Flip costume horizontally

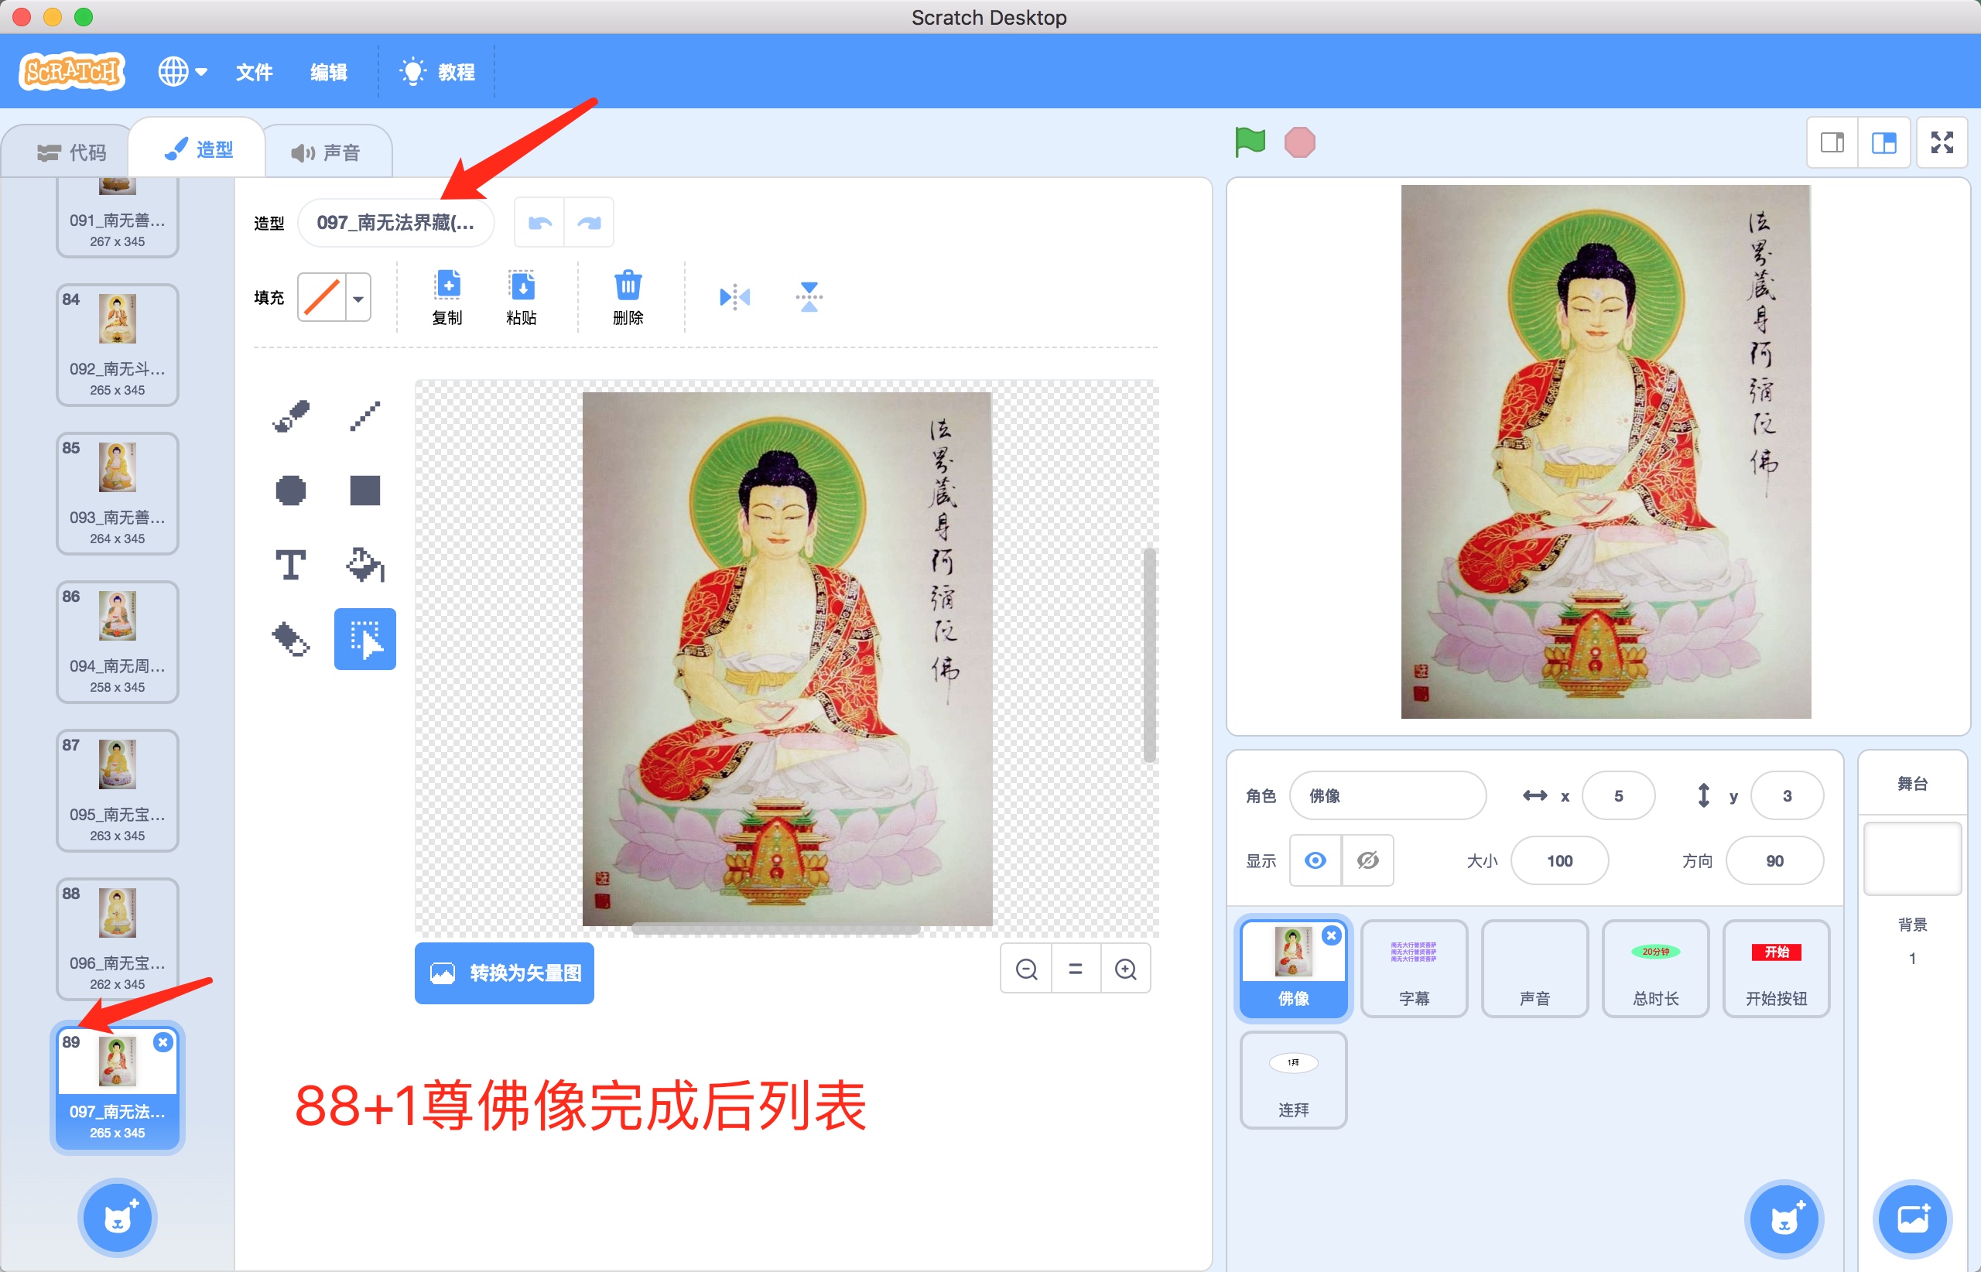pos(734,296)
